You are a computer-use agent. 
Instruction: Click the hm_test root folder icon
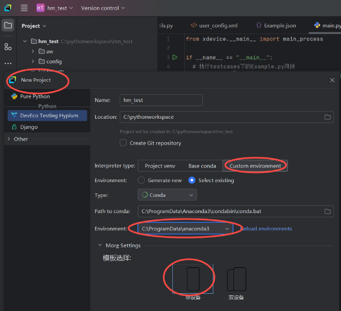34,41
